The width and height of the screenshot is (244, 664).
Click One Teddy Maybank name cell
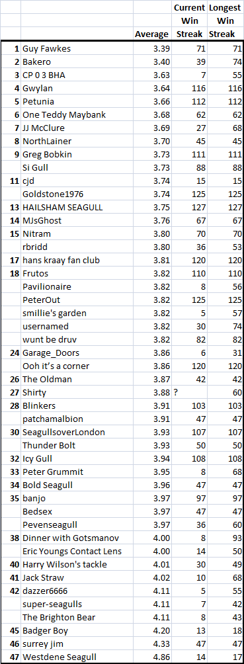tap(77, 115)
